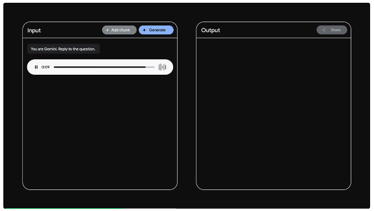Select the 'You are Gemini' prompt chunk
The height and width of the screenshot is (211, 374).
tap(63, 49)
